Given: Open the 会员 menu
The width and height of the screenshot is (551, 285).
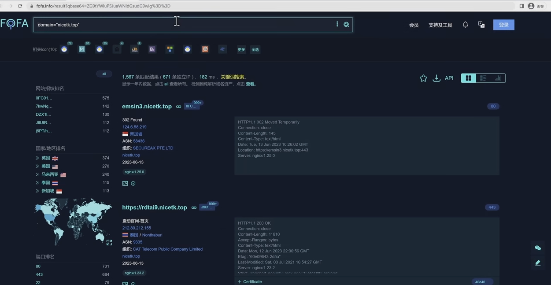Looking at the screenshot, I should [414, 25].
